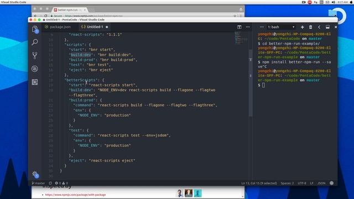
Task: Click the "betterScripts" key in the editor
Action: click(x=81, y=80)
